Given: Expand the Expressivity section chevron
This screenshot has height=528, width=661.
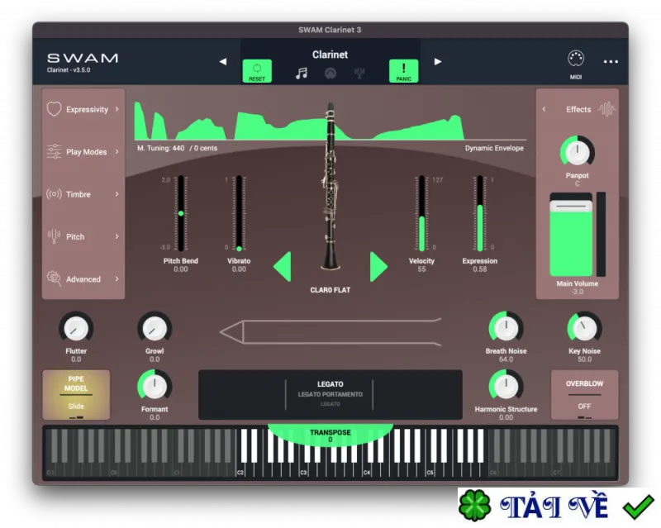Looking at the screenshot, I should coord(117,109).
